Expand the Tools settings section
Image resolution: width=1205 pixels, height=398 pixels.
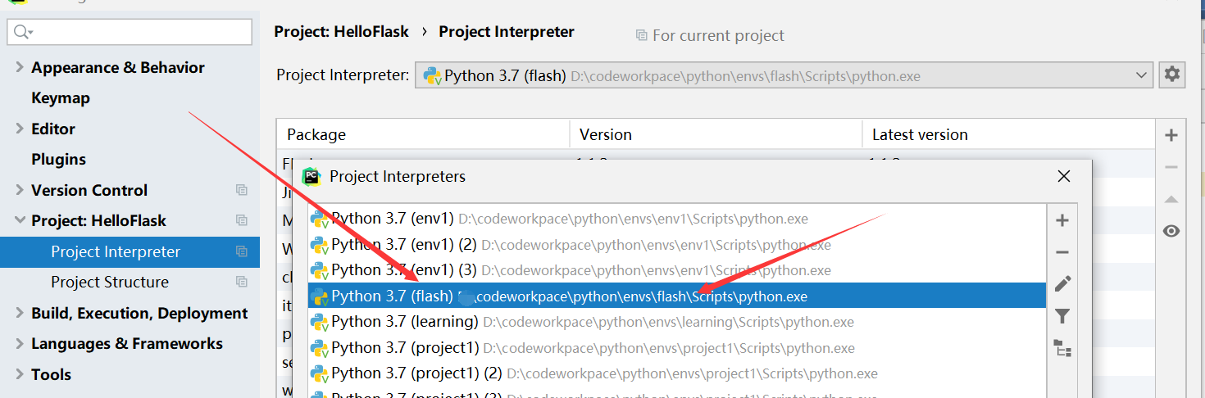[20, 374]
